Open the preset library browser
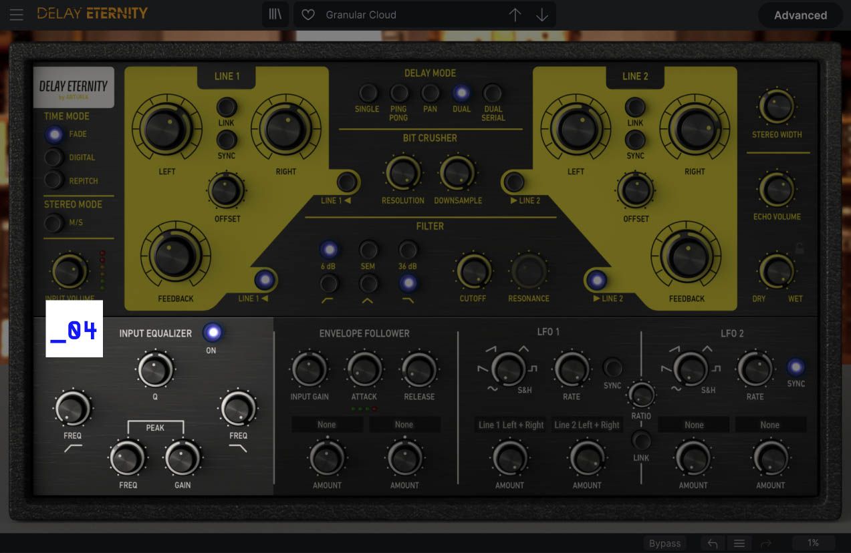Image resolution: width=851 pixels, height=553 pixels. [275, 14]
